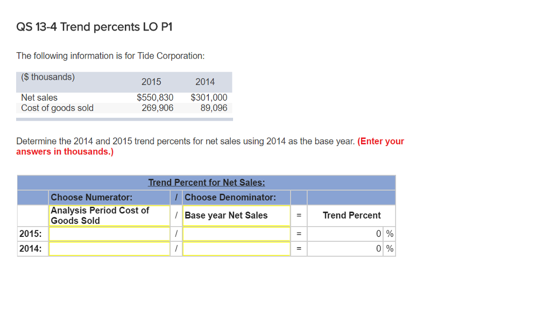Click the 2015 numerator input field
The height and width of the screenshot is (329, 551).
tap(109, 233)
